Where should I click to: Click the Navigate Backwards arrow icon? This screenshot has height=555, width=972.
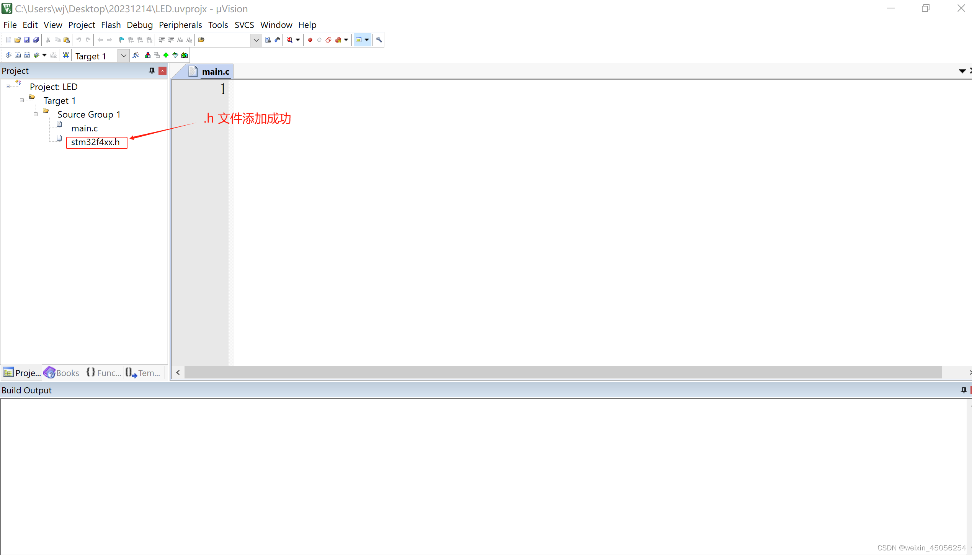100,40
